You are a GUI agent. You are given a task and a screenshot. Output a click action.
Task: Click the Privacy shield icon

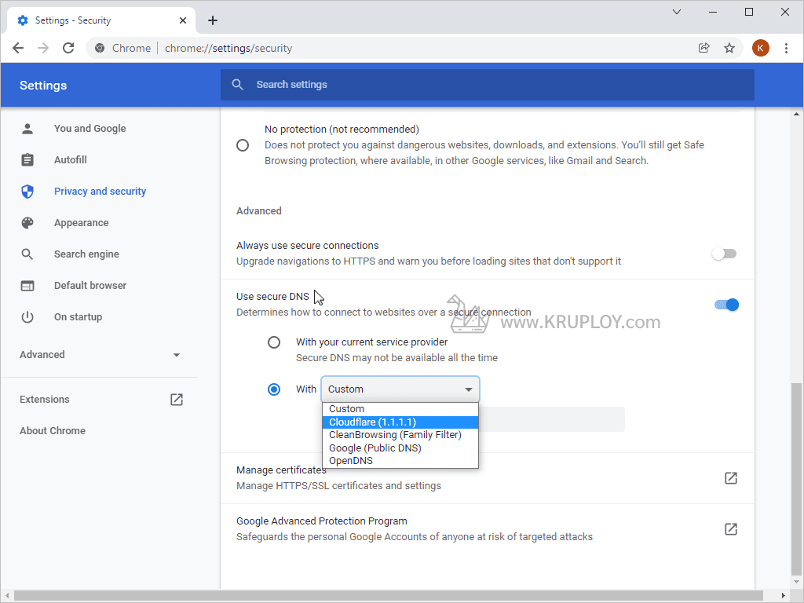(x=27, y=192)
